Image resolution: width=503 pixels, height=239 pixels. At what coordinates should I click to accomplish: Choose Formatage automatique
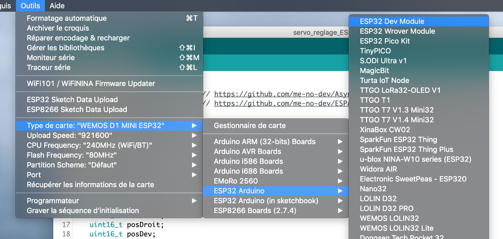coord(109,18)
